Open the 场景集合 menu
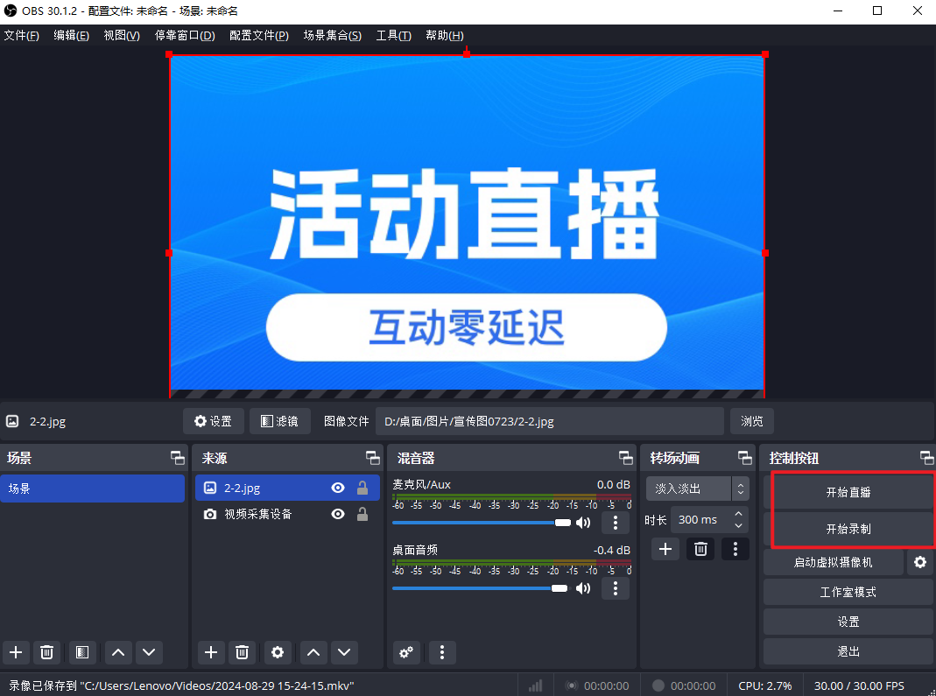Screen dimensions: 936x696 pos(332,35)
